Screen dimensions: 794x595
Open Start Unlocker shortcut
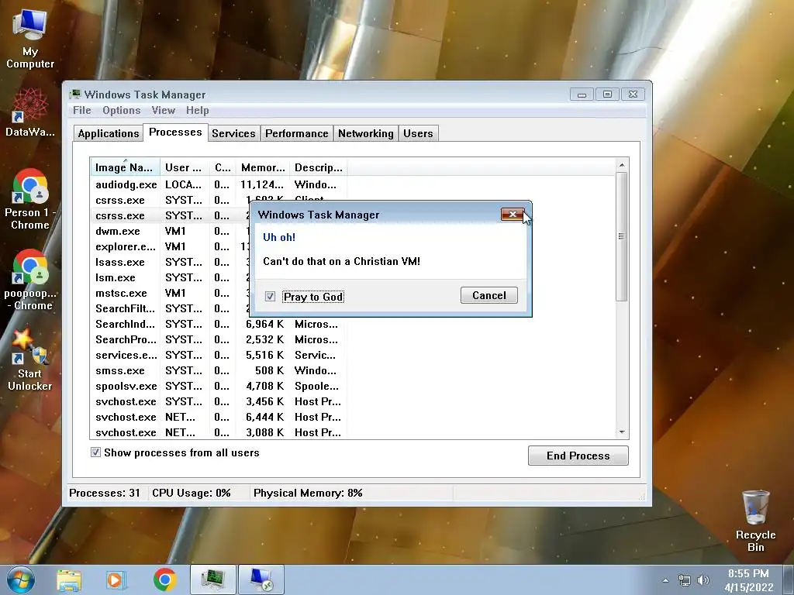click(30, 359)
